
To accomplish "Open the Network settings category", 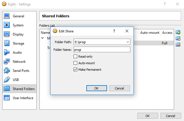I will tap(19, 62).
